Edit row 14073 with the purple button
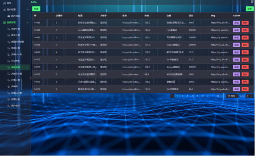 (x=236, y=82)
